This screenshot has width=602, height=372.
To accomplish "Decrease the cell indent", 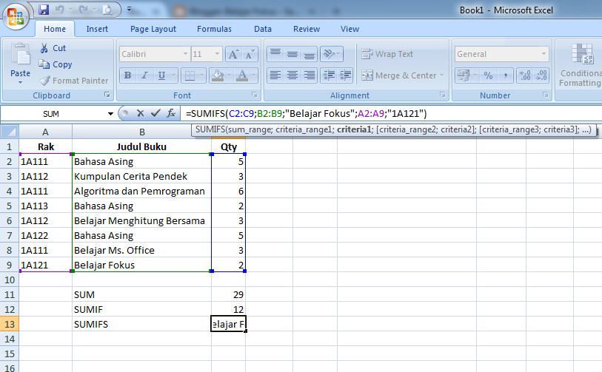I will coord(329,75).
